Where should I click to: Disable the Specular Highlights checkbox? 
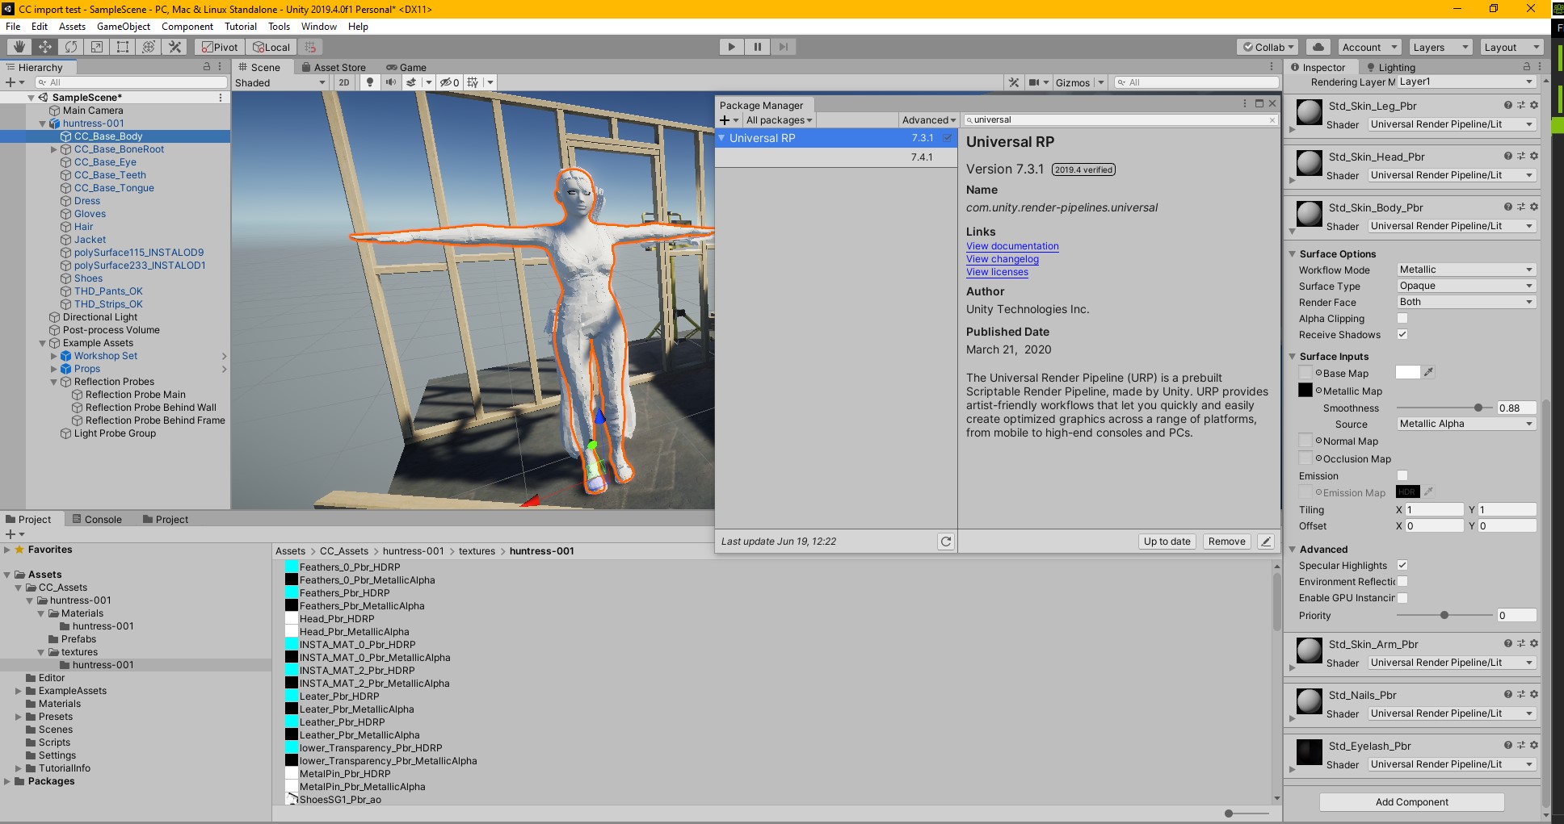[x=1402, y=566]
